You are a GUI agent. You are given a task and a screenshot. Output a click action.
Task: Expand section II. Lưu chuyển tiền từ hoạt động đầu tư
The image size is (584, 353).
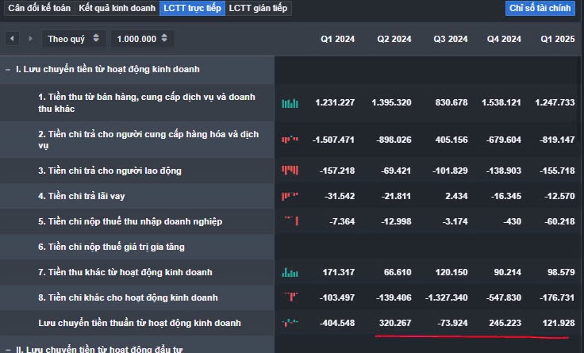[x=8, y=348]
